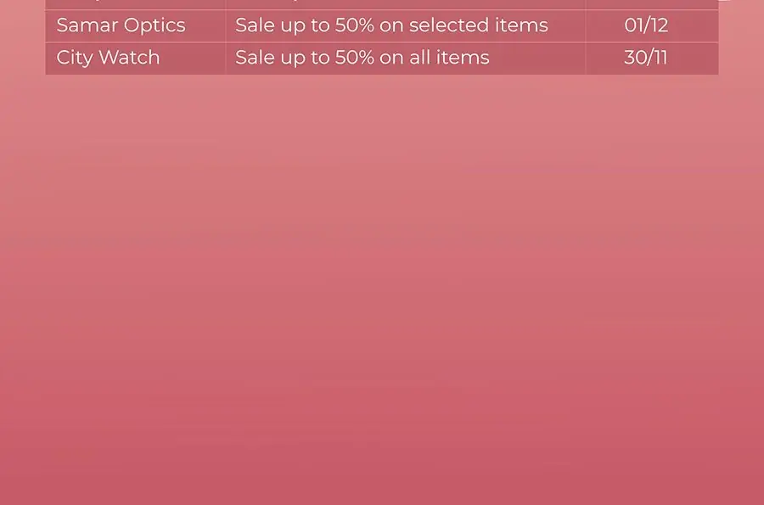Click the empty pink area below the table
Image resolution: width=764 pixels, height=505 pixels.
point(382,289)
